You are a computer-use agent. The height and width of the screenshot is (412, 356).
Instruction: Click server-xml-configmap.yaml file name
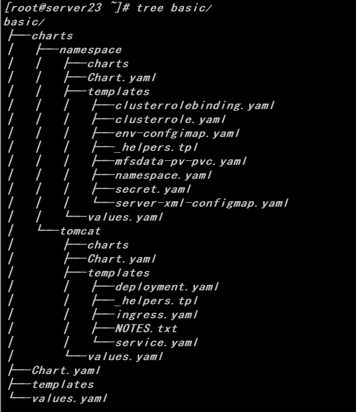202,203
